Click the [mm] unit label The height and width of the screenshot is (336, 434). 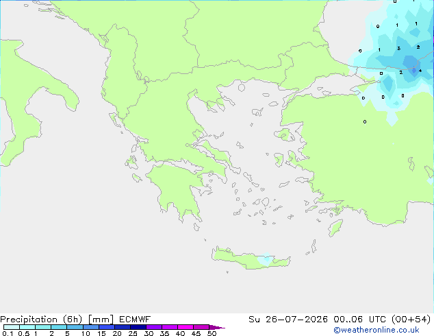click(101, 320)
